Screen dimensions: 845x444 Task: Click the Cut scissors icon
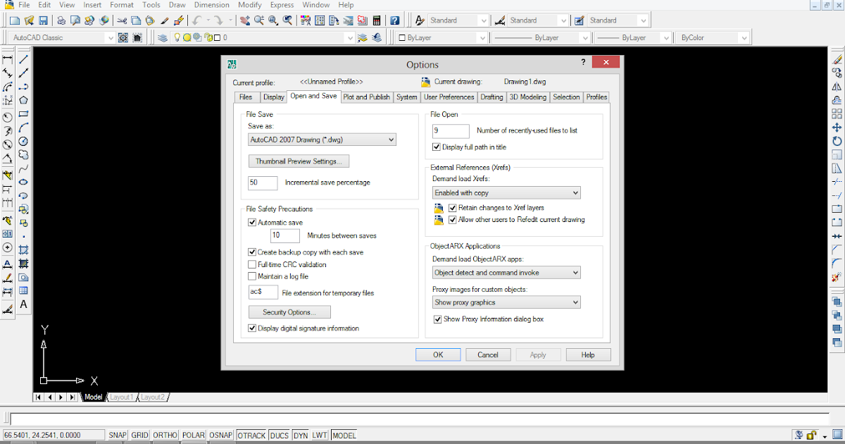click(123, 20)
